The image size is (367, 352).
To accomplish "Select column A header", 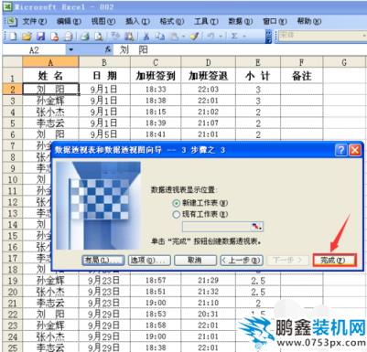I will point(50,62).
